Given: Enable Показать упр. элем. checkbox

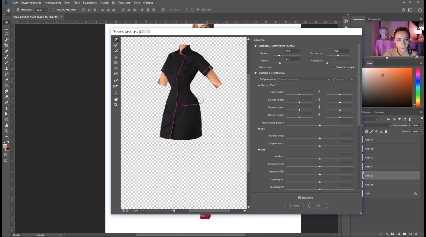Looking at the screenshot, I should [53, 10].
